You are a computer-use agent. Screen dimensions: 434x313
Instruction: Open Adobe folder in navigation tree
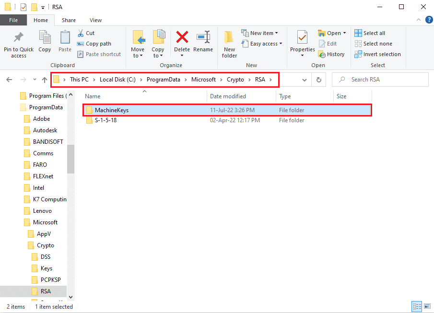tap(42, 119)
